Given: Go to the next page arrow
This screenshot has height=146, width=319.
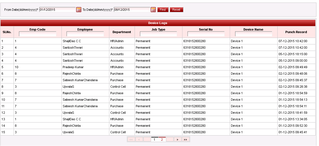Looking at the screenshot, I should coord(177,139).
